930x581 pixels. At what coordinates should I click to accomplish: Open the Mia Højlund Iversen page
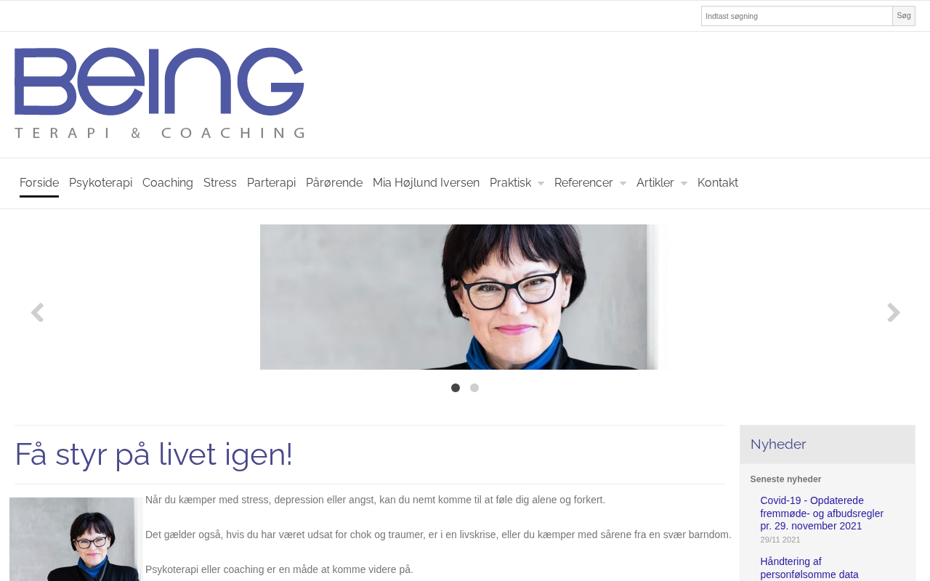tap(426, 183)
